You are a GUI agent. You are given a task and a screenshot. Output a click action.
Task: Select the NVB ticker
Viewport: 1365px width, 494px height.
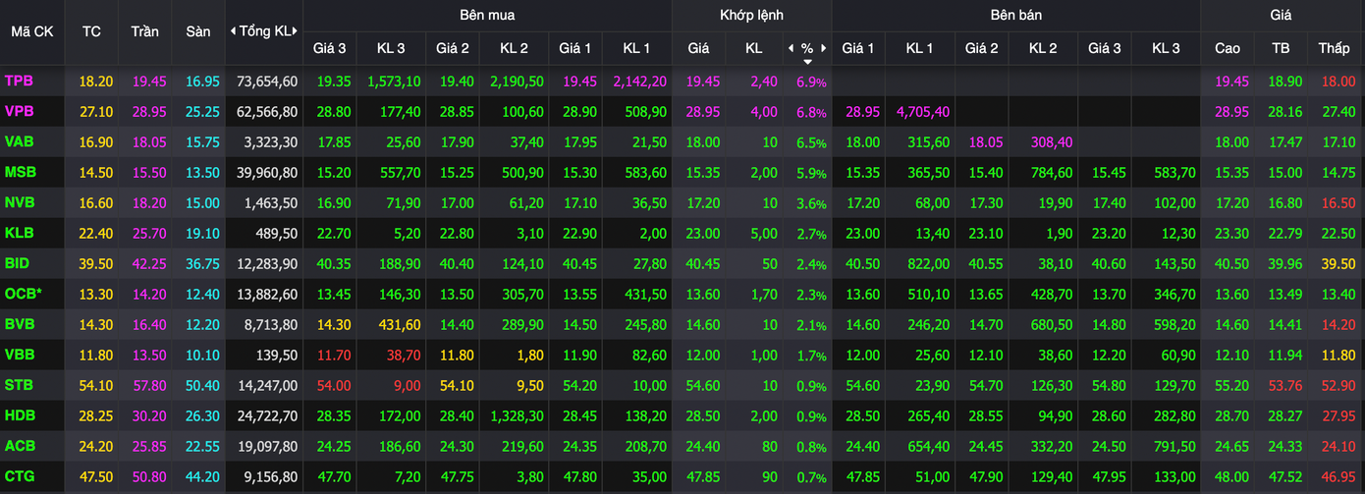coord(20,203)
